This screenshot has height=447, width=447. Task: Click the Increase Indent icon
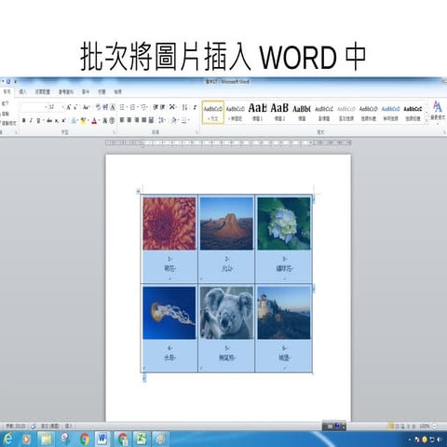[163, 107]
